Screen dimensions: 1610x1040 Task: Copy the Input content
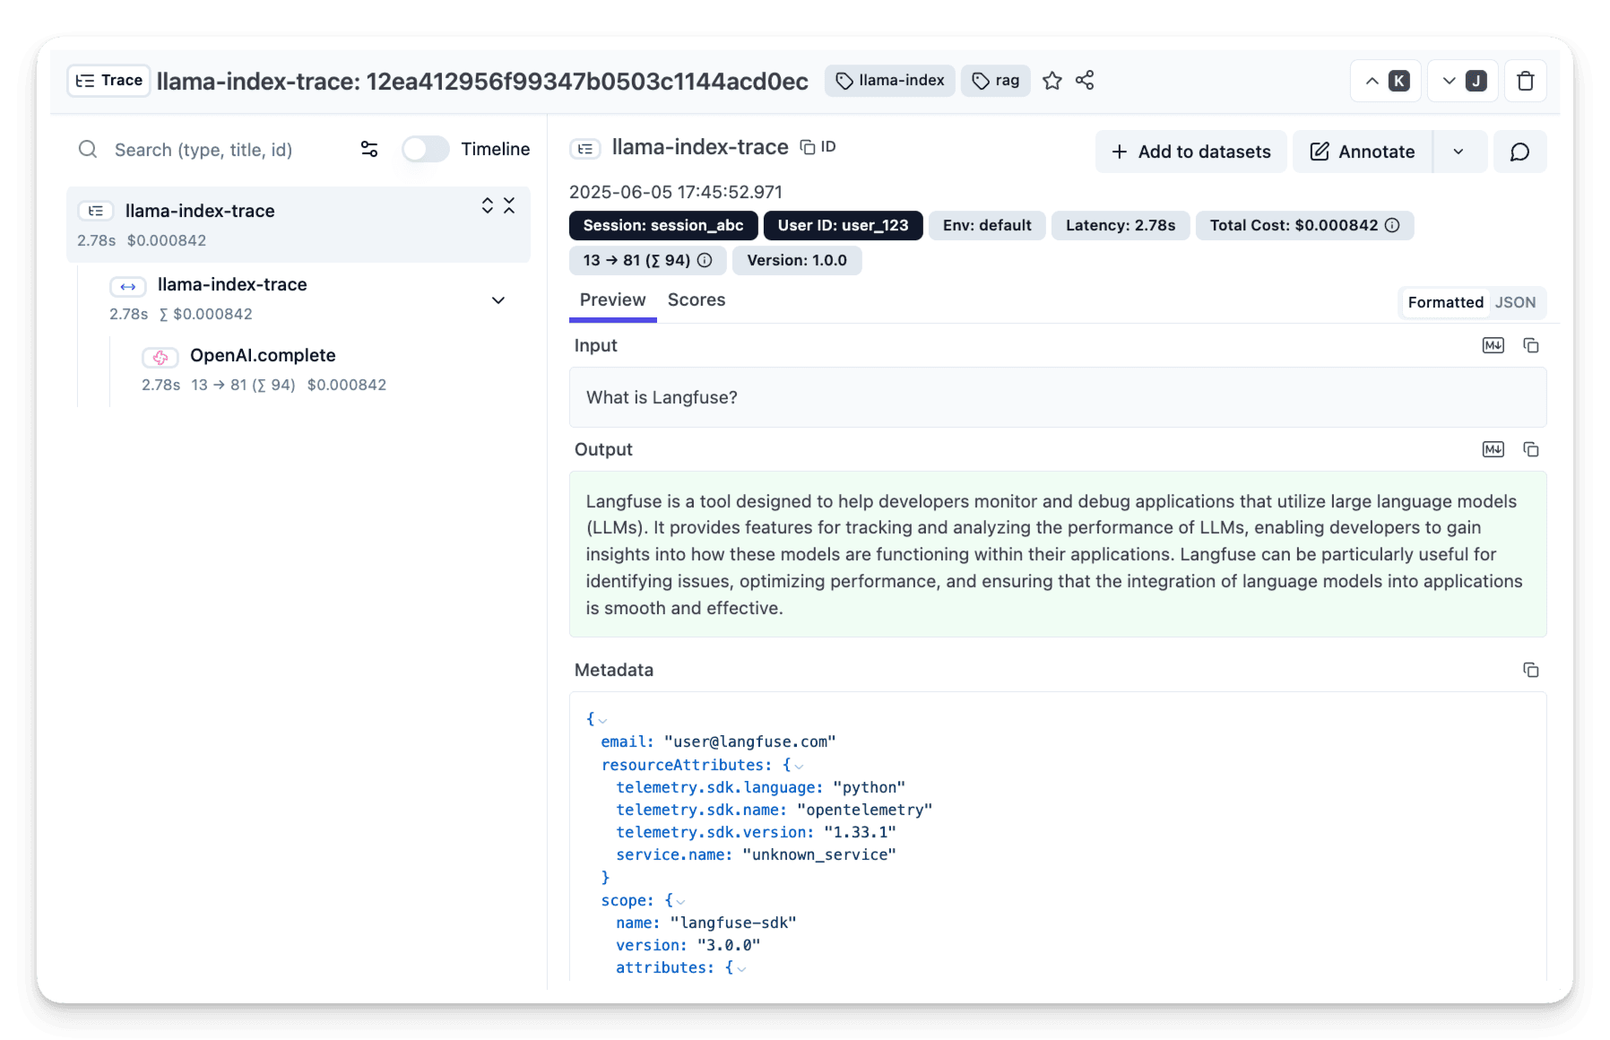point(1531,346)
